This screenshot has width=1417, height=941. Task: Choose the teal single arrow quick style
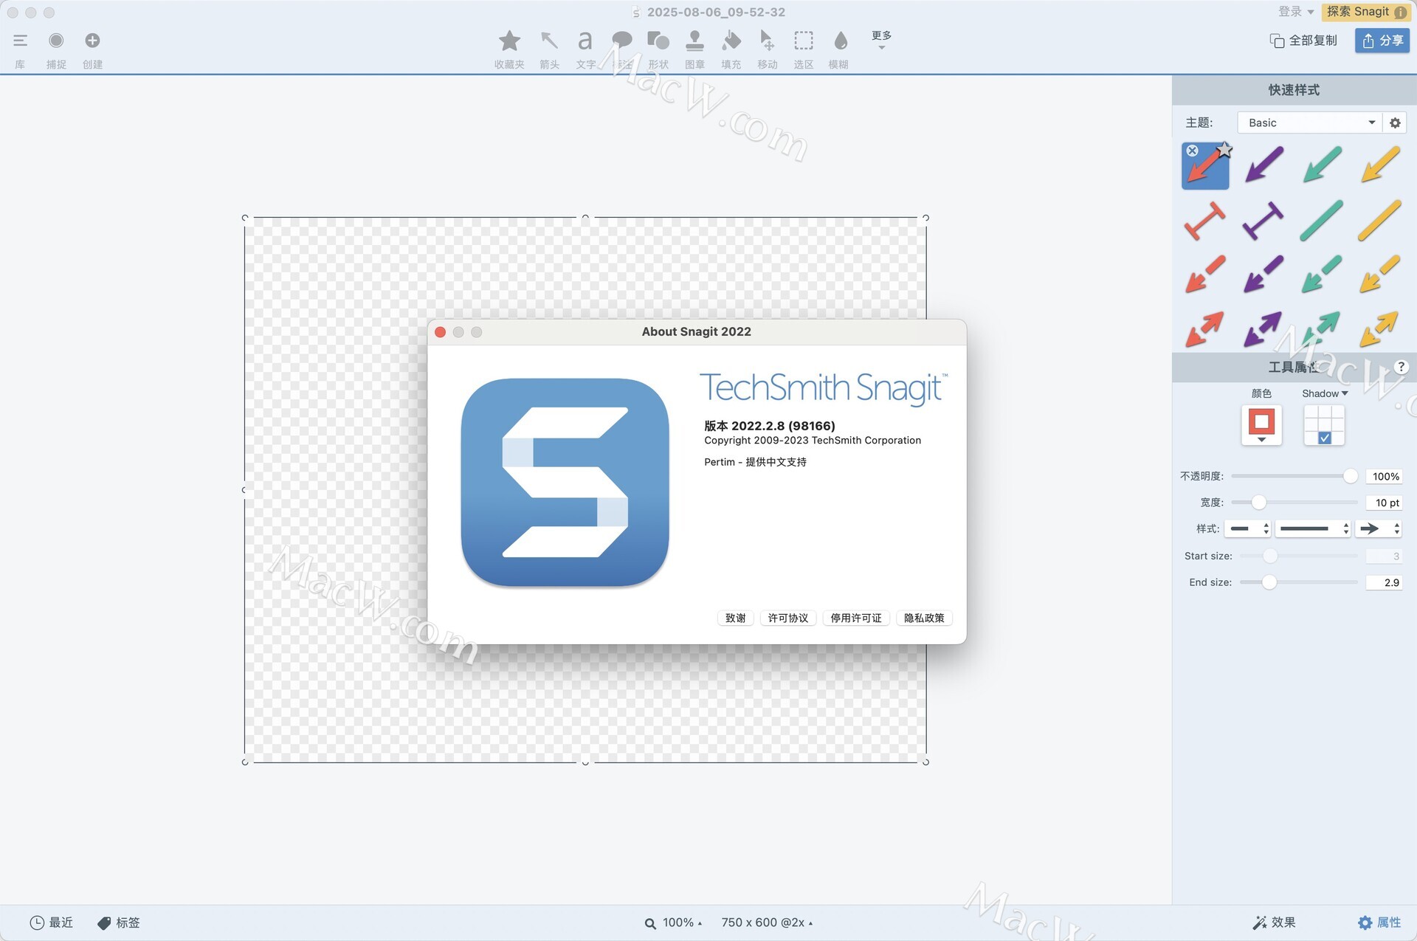tap(1322, 165)
